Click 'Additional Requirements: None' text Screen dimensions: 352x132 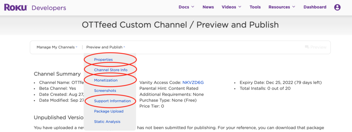click(172, 94)
